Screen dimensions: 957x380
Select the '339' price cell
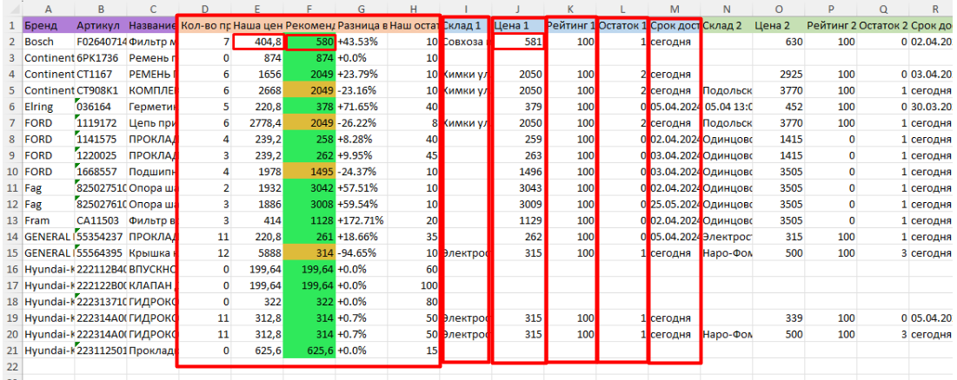[x=780, y=318]
